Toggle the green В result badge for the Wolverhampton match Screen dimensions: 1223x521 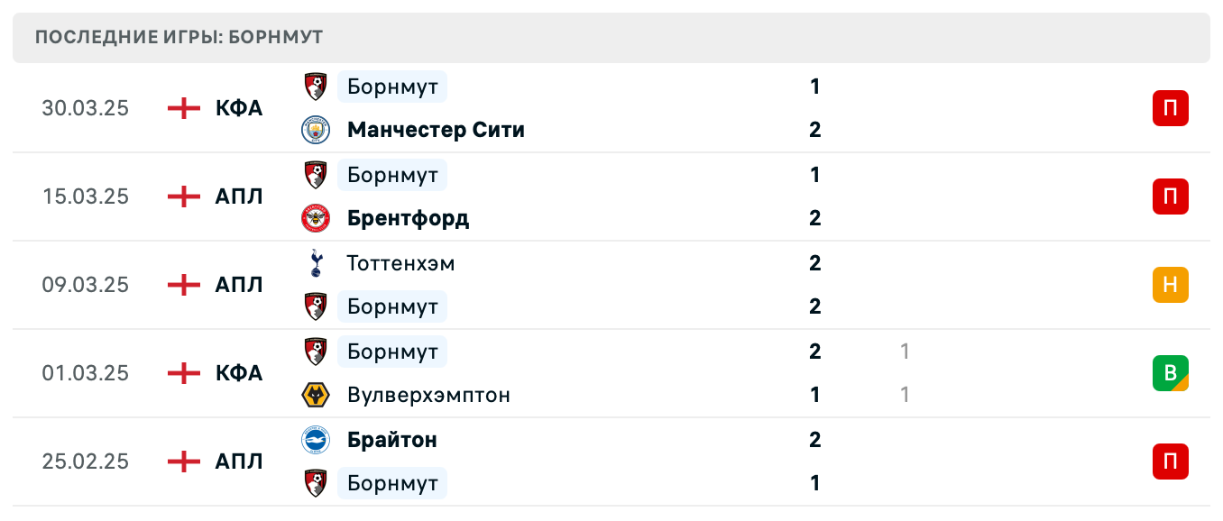click(1170, 373)
